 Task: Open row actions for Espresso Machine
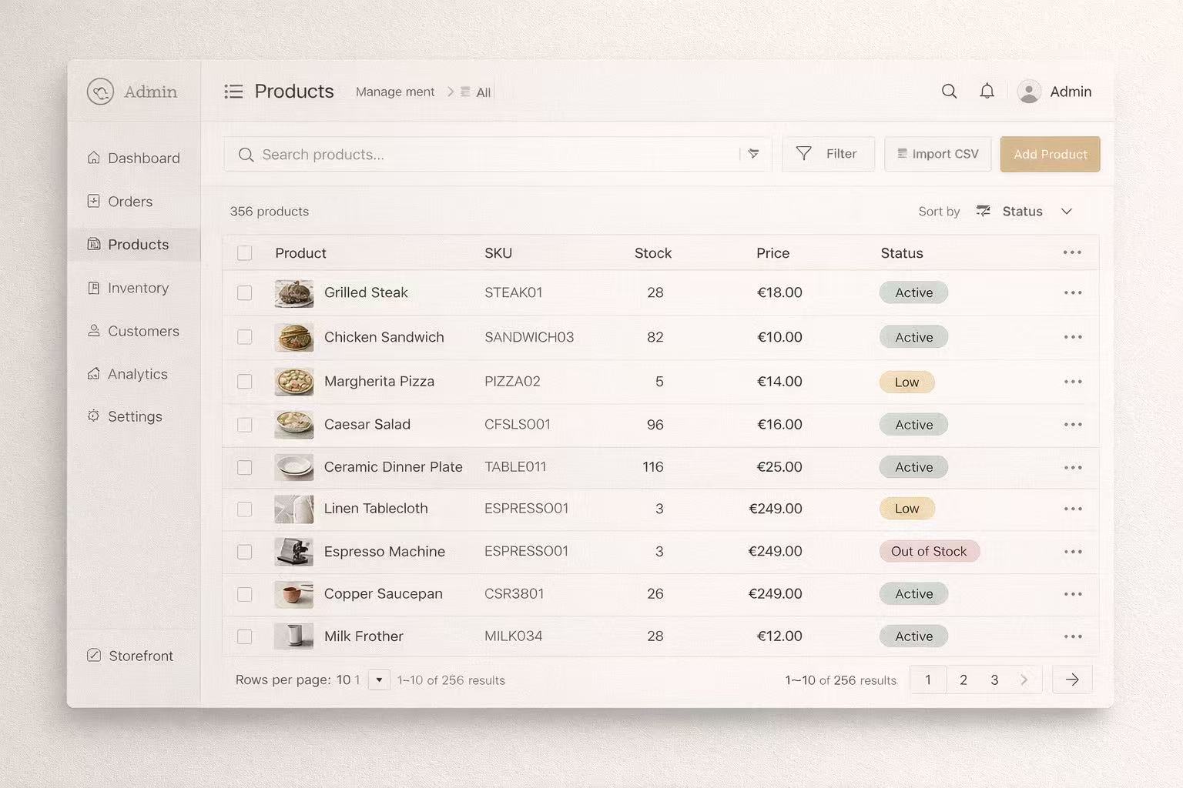pos(1072,552)
